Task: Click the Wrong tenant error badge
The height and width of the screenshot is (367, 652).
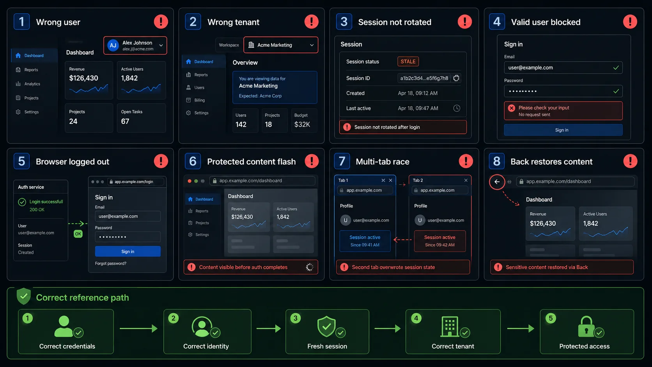Action: pos(311,21)
